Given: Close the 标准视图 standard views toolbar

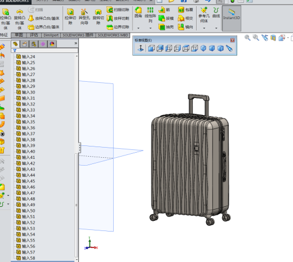Looking at the screenshot, I should tap(233, 40).
